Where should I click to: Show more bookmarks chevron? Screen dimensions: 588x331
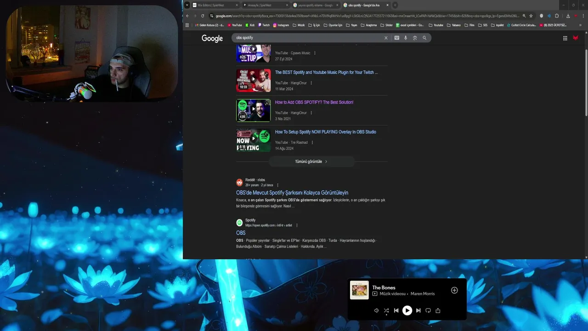point(581,25)
